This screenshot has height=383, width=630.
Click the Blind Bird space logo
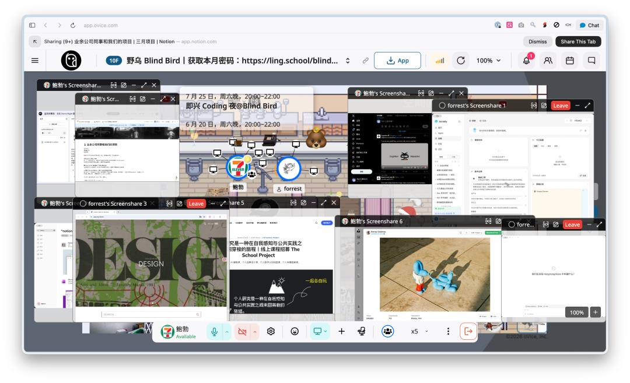pyautogui.click(x=71, y=61)
